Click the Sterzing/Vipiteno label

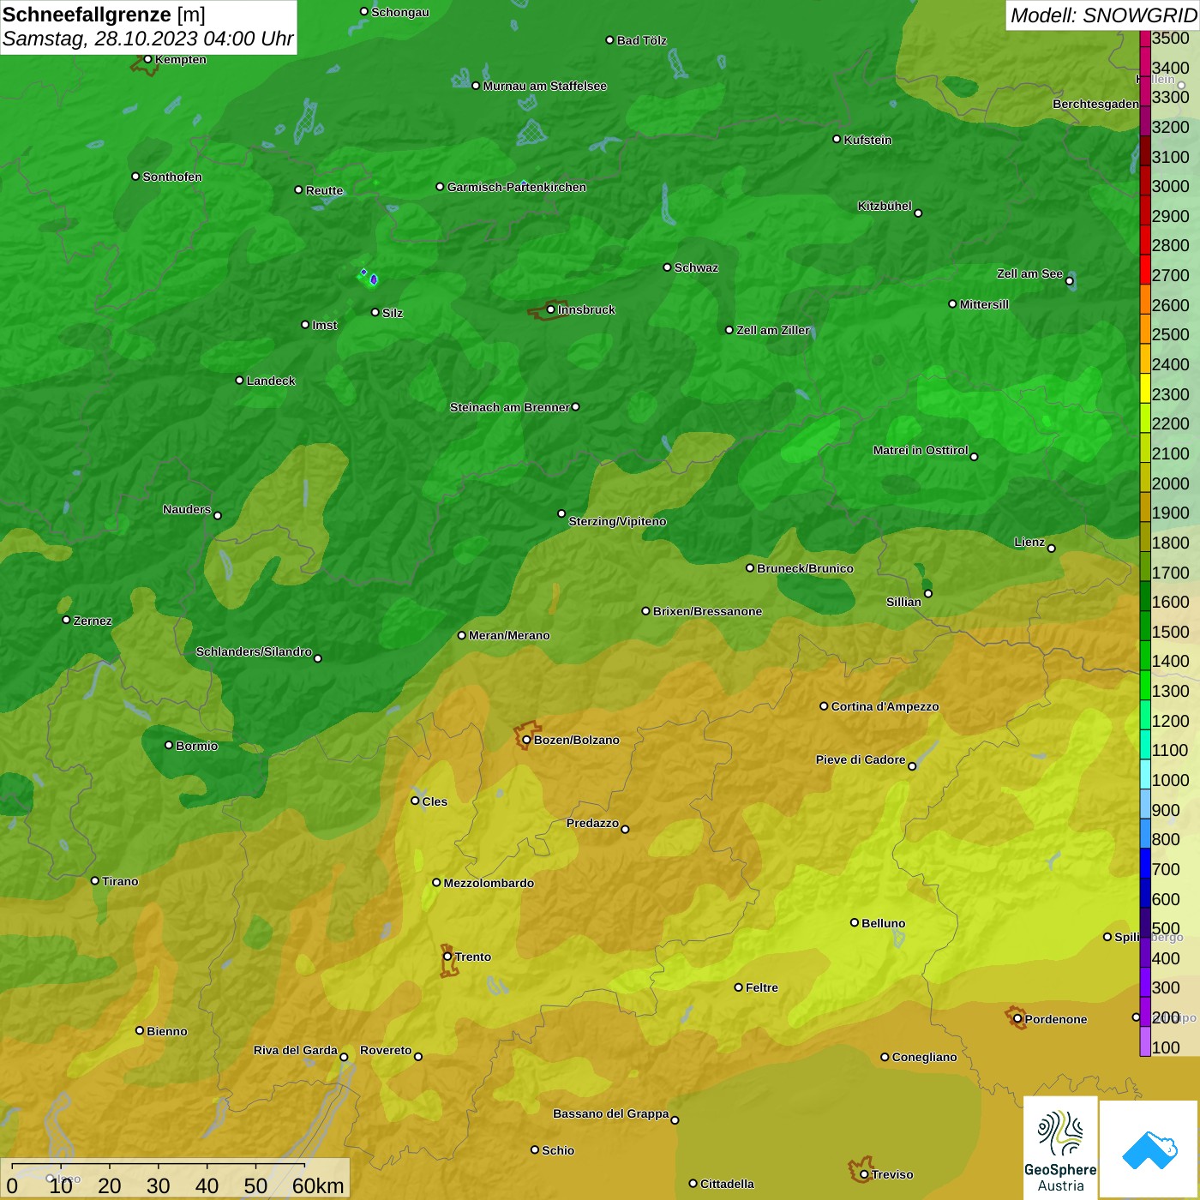(x=617, y=521)
